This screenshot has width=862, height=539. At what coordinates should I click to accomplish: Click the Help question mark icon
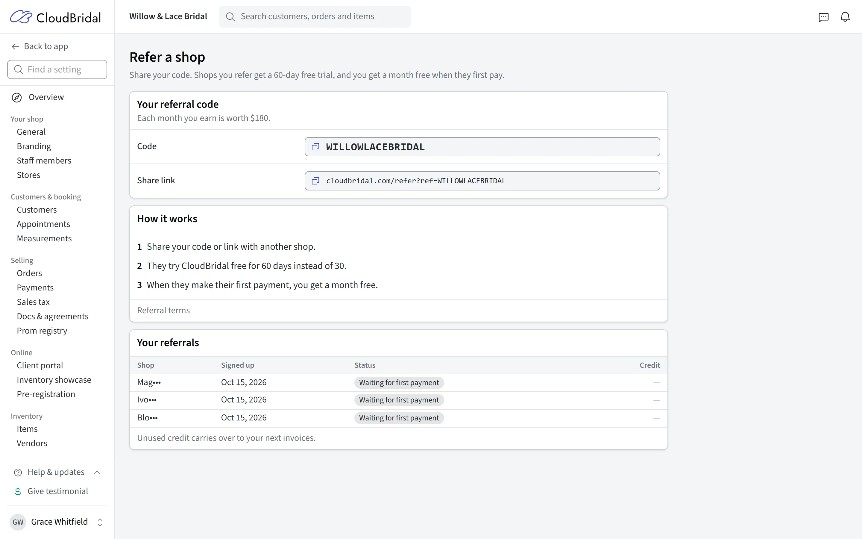pyautogui.click(x=18, y=472)
